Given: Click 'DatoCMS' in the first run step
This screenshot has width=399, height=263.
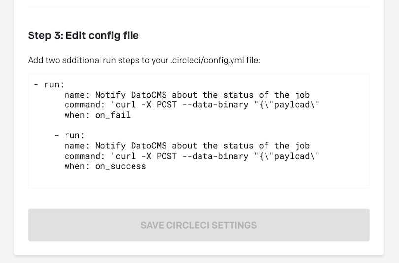Looking at the screenshot, I should pos(149,95).
